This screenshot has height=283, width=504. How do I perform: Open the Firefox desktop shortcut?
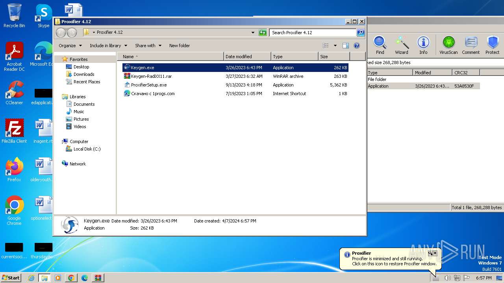click(14, 170)
